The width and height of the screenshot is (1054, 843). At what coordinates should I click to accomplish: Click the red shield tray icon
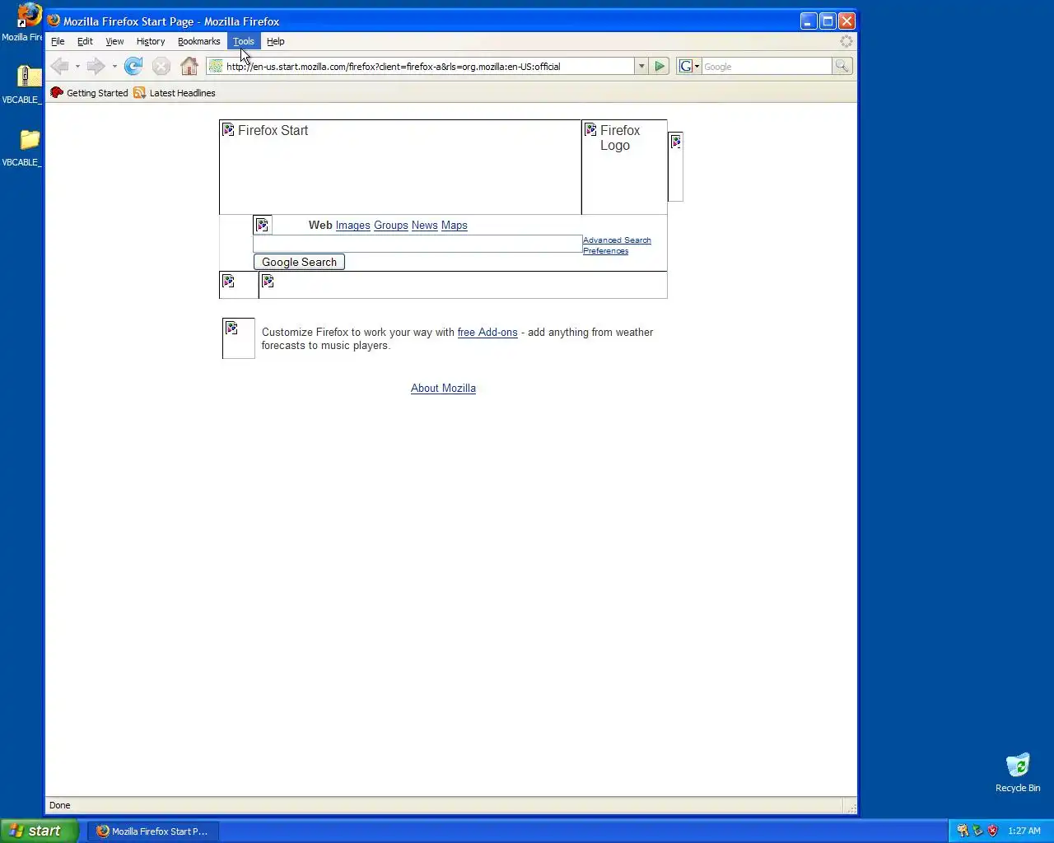point(993,831)
